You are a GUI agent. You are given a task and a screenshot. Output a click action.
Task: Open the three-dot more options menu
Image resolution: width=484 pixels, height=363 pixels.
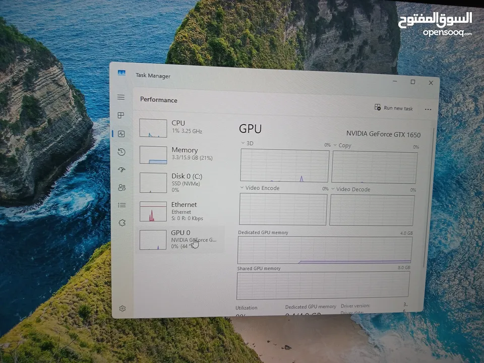[428, 109]
